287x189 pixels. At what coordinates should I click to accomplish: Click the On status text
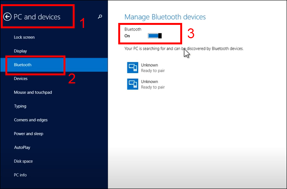[127, 36]
